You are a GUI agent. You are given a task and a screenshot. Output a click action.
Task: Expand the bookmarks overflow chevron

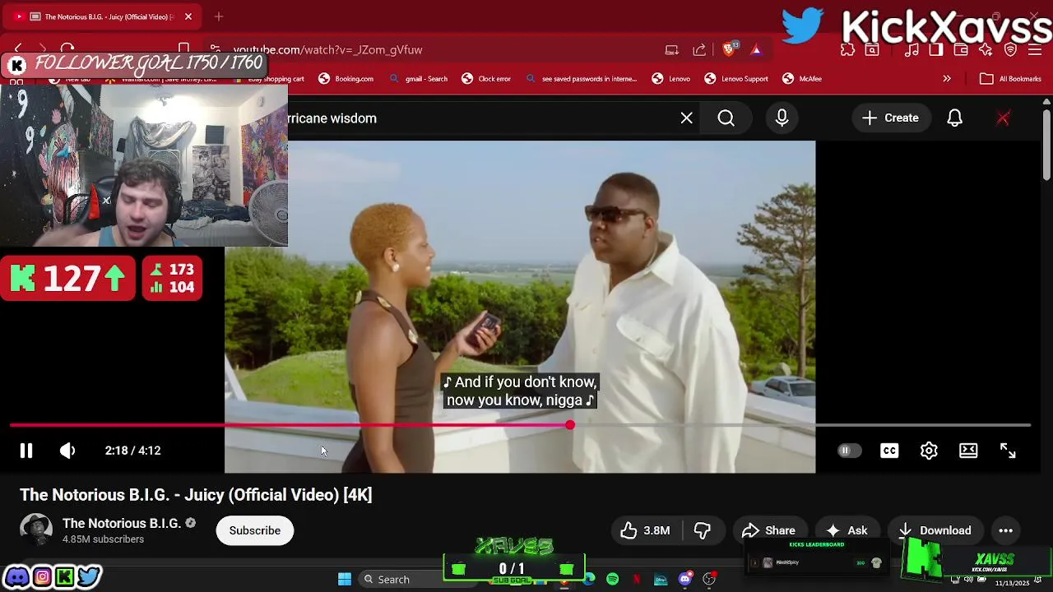(947, 79)
